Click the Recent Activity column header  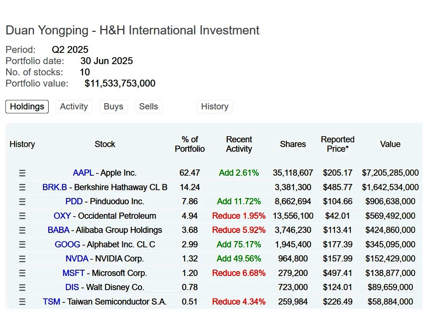point(239,144)
